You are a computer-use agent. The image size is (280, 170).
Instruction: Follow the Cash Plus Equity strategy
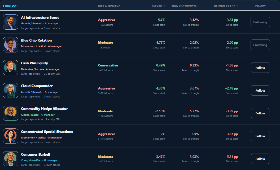click(260, 68)
